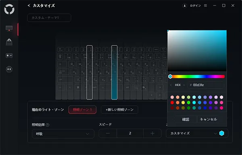Click the help question icon beside 照明効果
242x155 pixels.
(x=48, y=125)
